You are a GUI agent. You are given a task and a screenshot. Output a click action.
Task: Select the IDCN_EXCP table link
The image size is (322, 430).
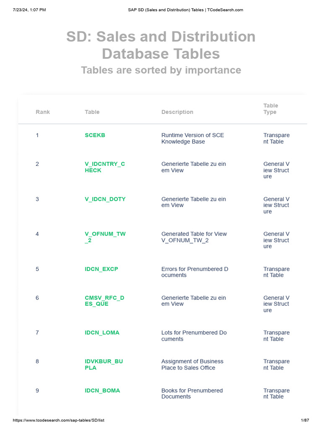coord(101,269)
